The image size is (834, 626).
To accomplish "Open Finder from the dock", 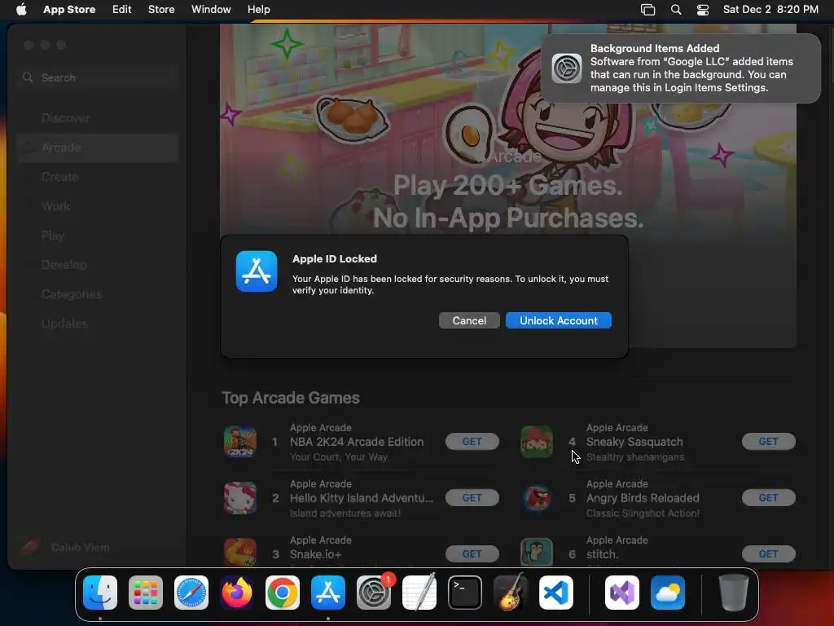I will (100, 593).
